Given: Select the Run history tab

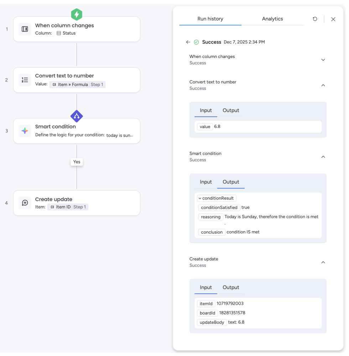Looking at the screenshot, I should pos(210,19).
